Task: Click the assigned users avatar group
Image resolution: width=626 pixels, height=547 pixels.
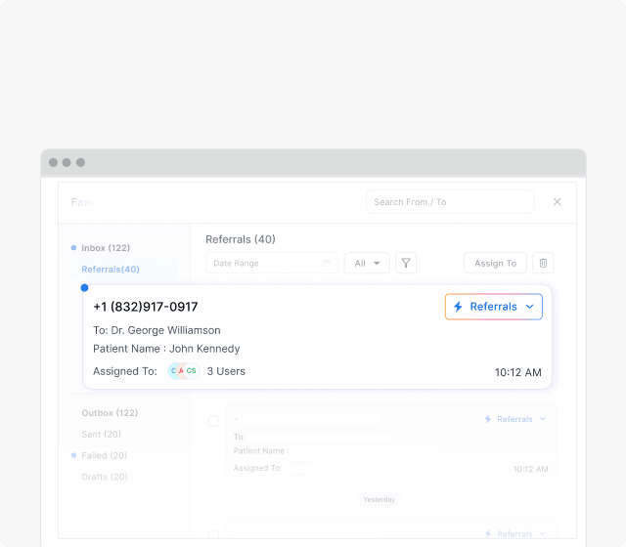Action: click(183, 371)
